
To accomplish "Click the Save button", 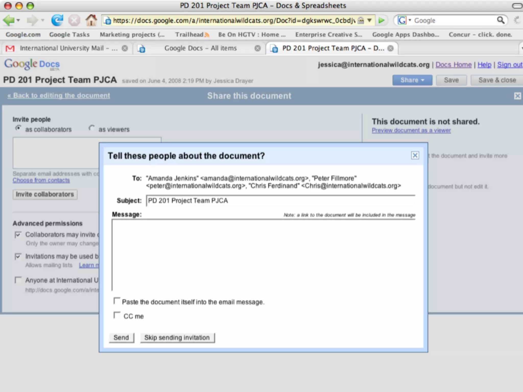I will (x=451, y=80).
